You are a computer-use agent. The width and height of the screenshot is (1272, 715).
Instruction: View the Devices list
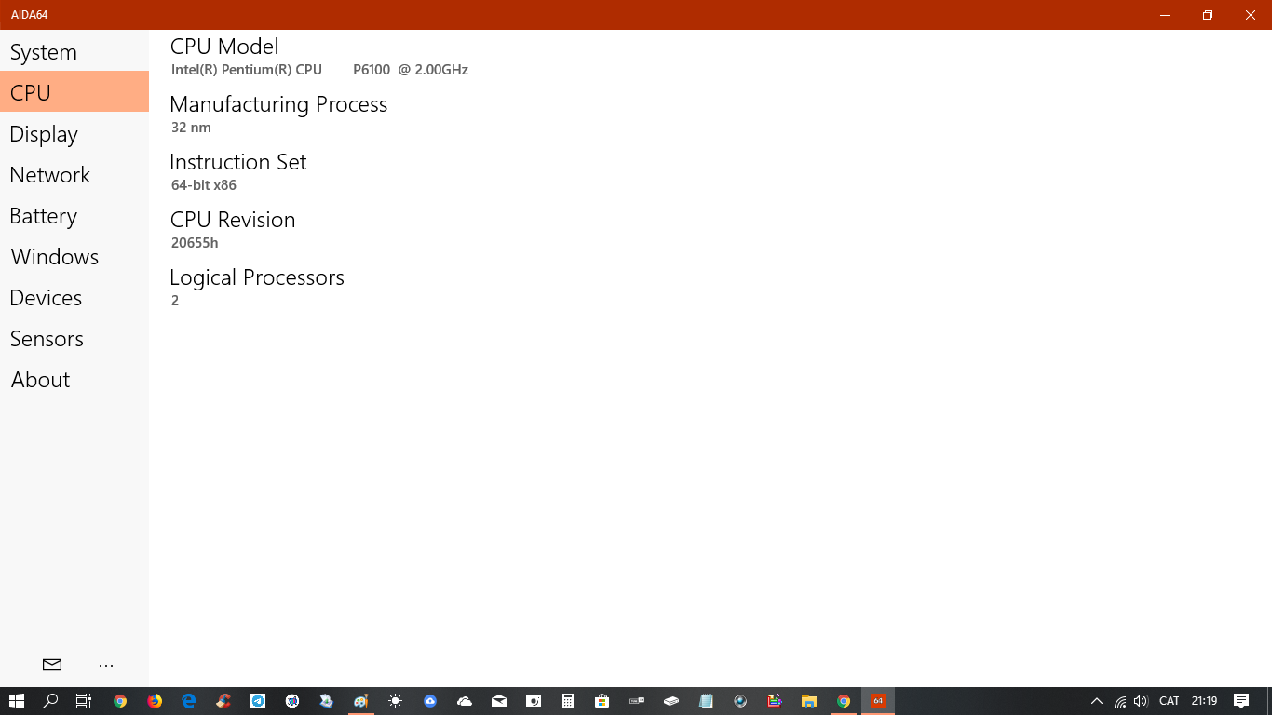pyautogui.click(x=74, y=298)
